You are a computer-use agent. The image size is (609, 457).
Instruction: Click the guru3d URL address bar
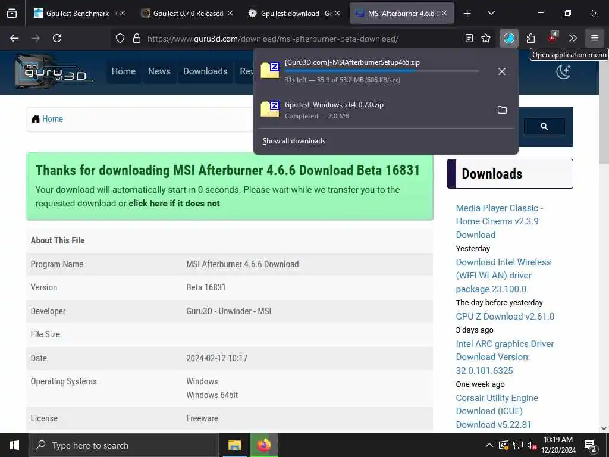click(x=272, y=39)
